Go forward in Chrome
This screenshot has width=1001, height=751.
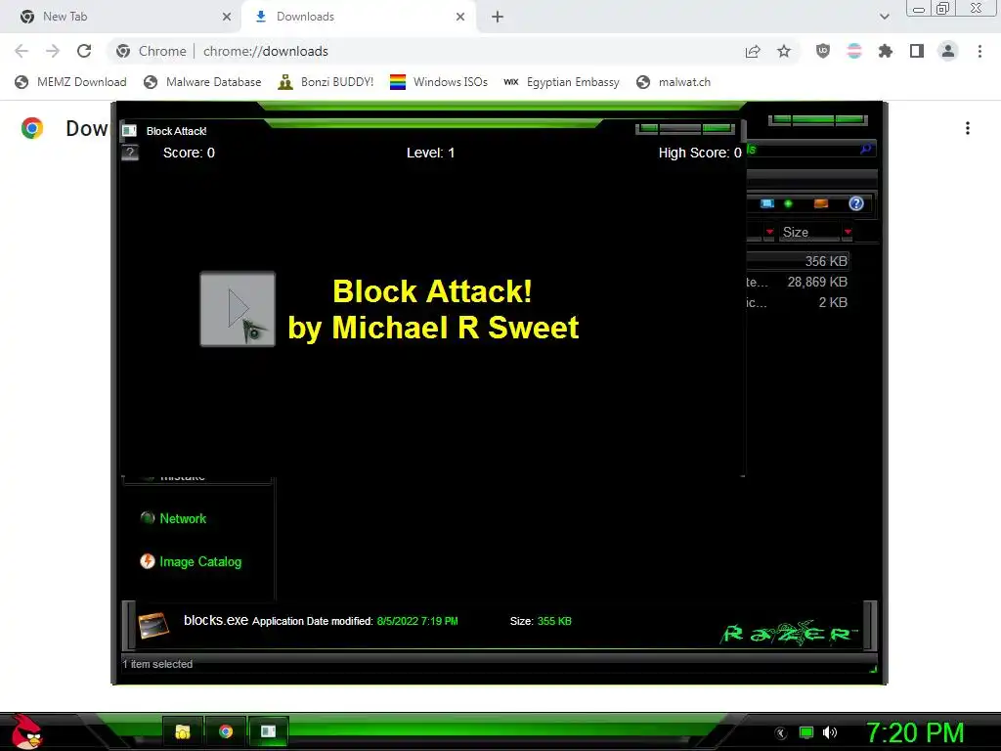(x=53, y=51)
